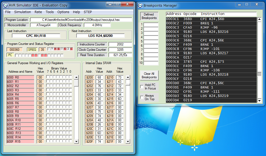Enable the Always On Top checkbox
Viewport: 266px width, 156px height.
[142, 97]
